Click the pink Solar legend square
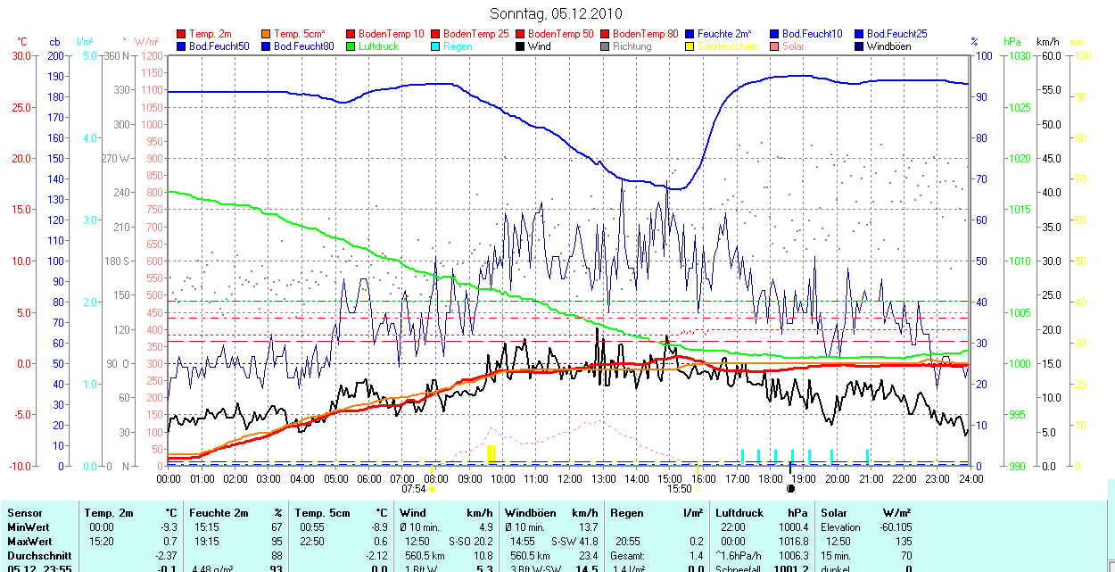Image resolution: width=1115 pixels, height=572 pixels. (x=774, y=46)
